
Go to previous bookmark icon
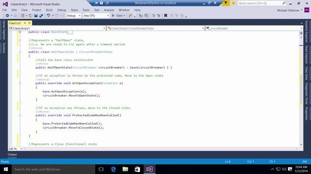pyautogui.click(x=172, y=15)
